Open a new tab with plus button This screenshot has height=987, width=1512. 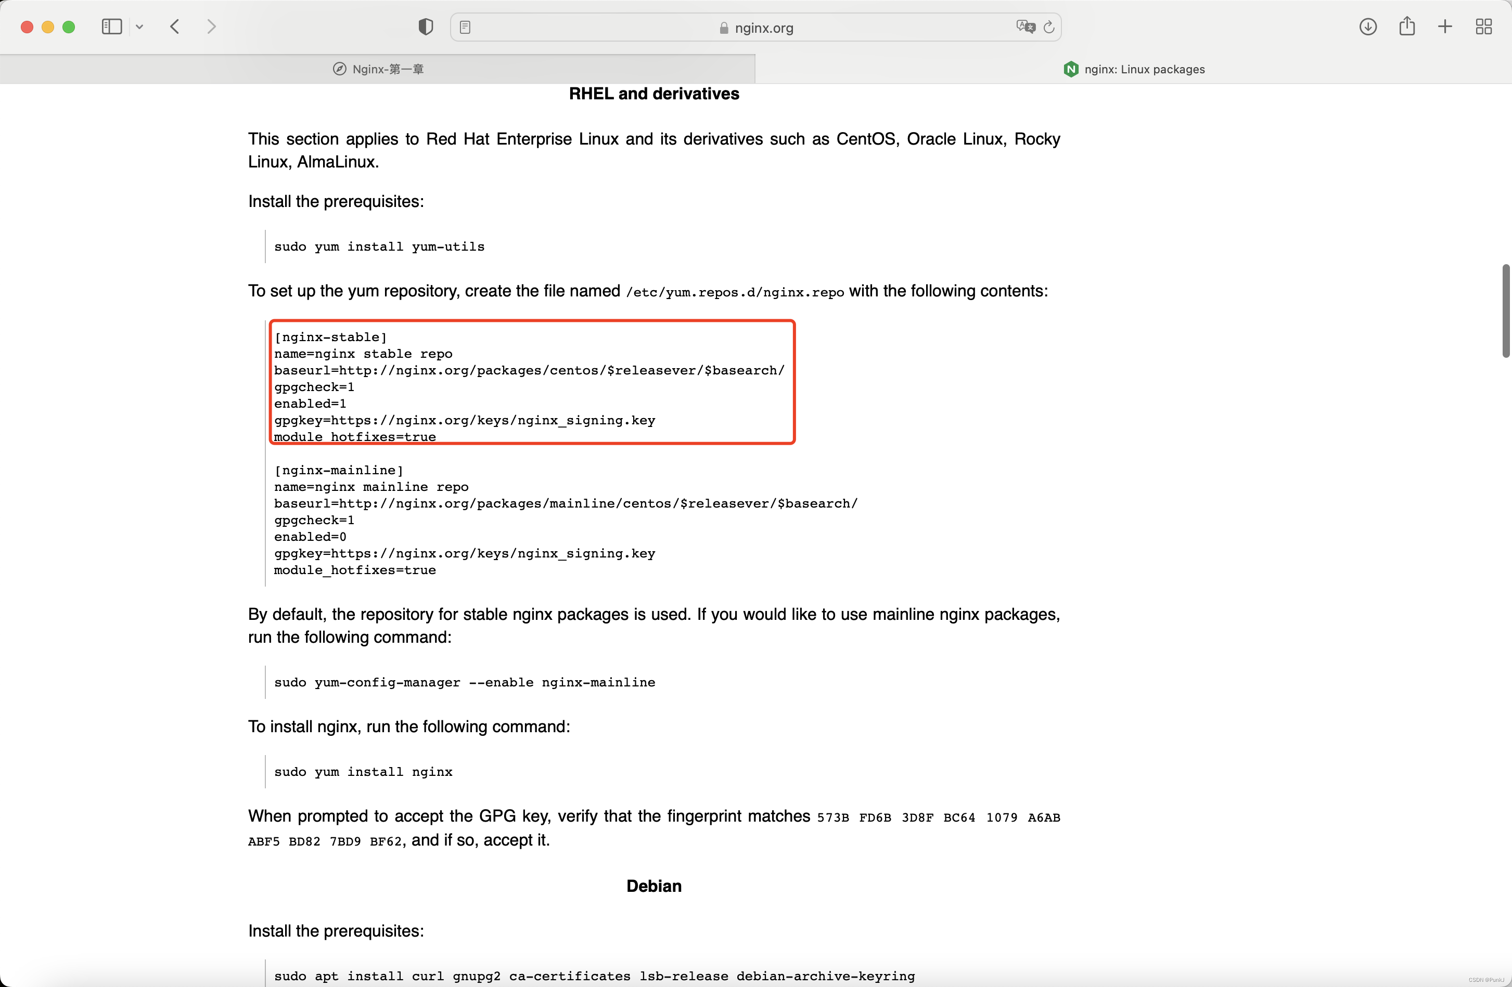point(1445,27)
